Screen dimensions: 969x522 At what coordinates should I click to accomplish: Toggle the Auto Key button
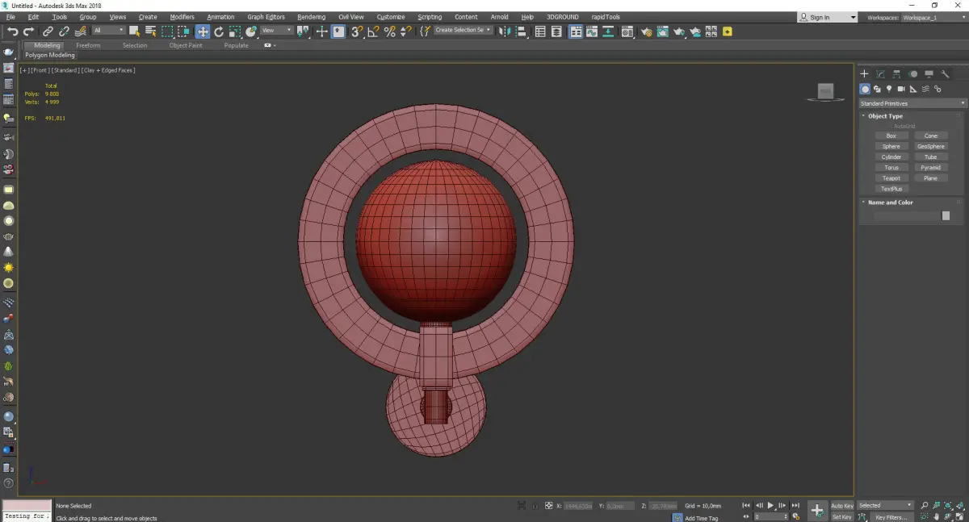[841, 506]
